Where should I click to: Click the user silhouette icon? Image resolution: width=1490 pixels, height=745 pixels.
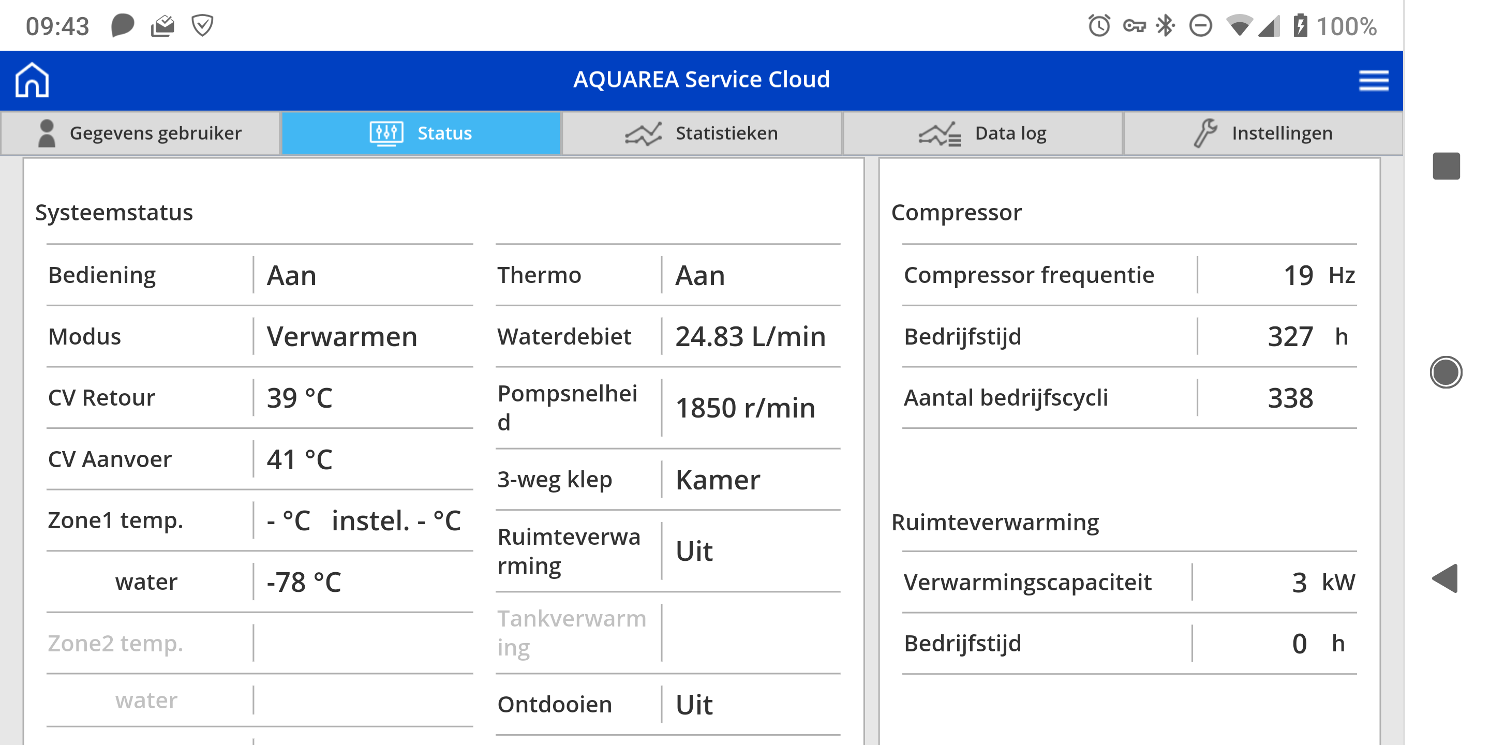coord(46,133)
